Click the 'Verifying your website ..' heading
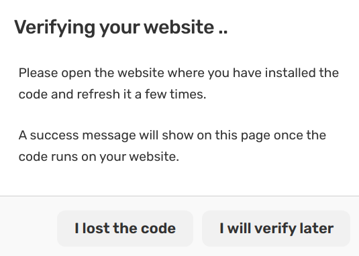The width and height of the screenshot is (359, 256). click(x=121, y=27)
